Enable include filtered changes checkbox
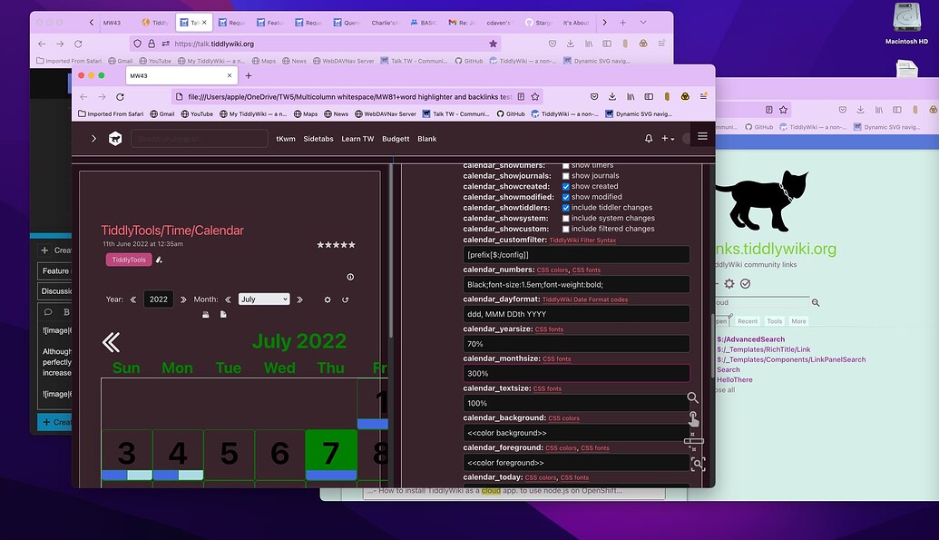 565,229
